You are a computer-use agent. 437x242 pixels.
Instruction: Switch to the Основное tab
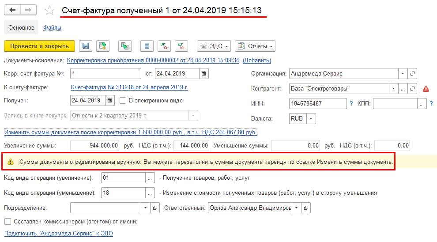[x=21, y=28]
